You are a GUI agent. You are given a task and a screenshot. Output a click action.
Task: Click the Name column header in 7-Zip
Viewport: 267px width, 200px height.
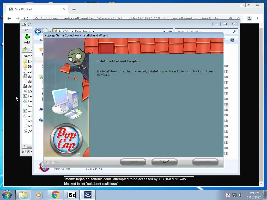coord(28,56)
